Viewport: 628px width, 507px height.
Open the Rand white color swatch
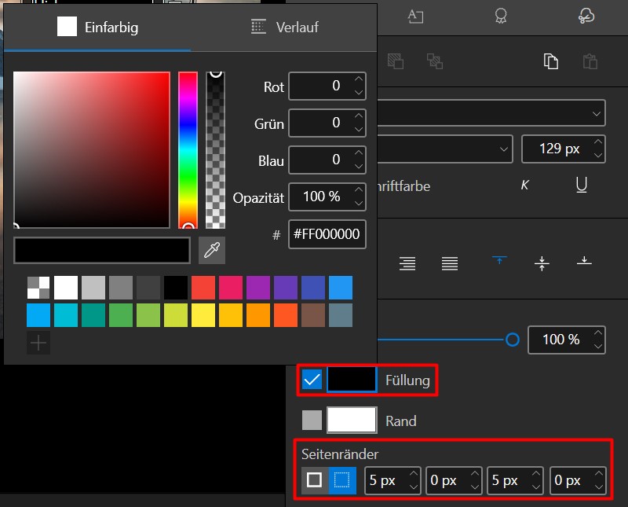[x=352, y=420]
